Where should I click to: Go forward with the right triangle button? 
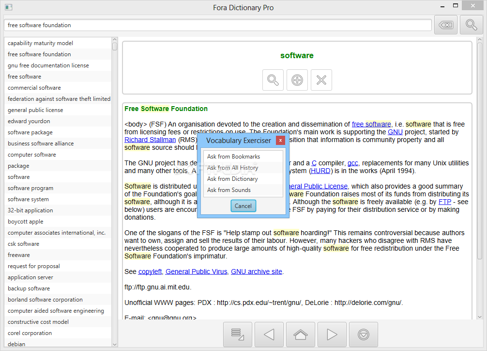(332, 335)
